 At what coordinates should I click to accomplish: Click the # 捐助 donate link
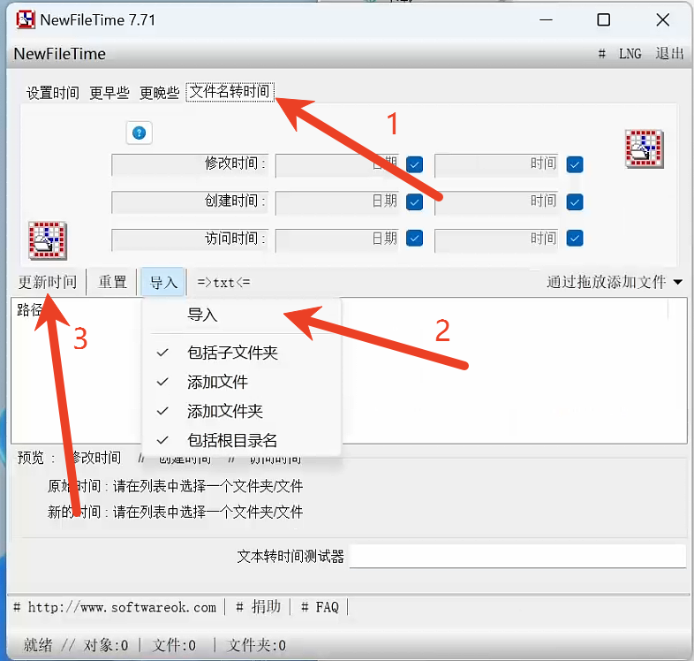click(x=259, y=606)
